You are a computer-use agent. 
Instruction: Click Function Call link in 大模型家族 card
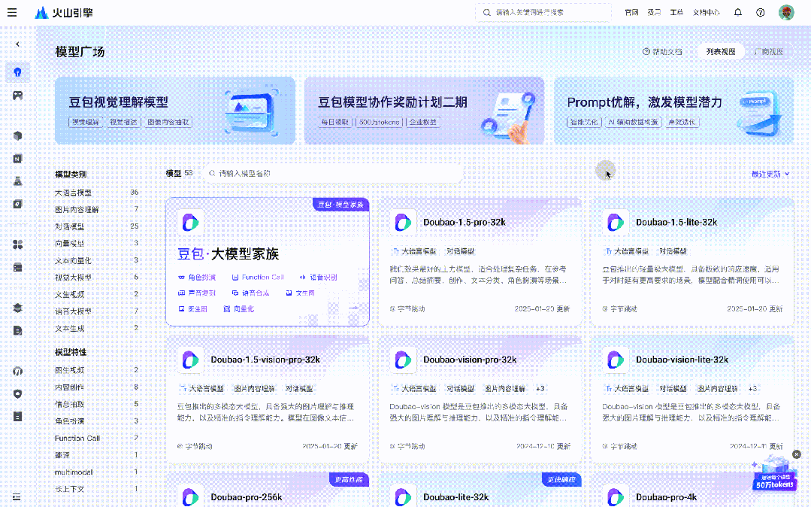coord(258,277)
